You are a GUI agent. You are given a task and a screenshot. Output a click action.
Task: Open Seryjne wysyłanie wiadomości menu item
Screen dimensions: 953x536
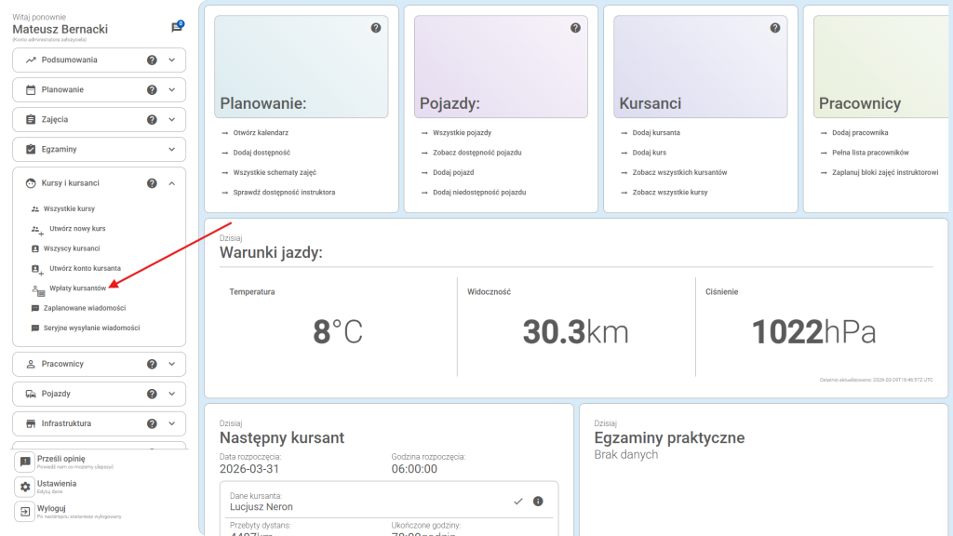(x=91, y=328)
